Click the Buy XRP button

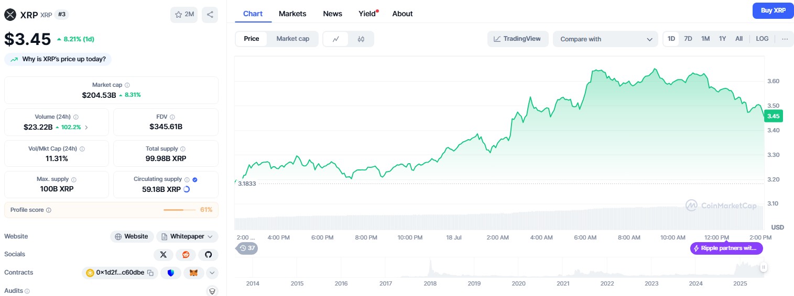coord(773,10)
